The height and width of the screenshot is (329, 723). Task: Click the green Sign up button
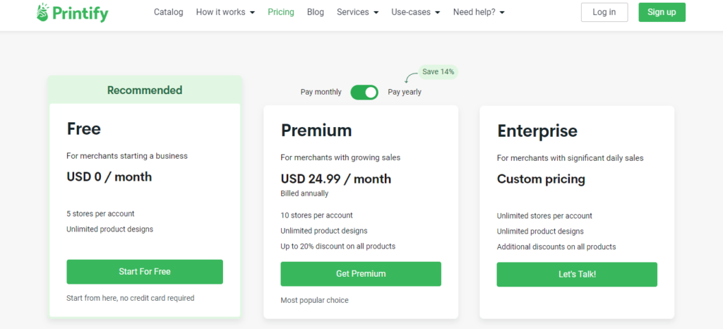click(662, 13)
